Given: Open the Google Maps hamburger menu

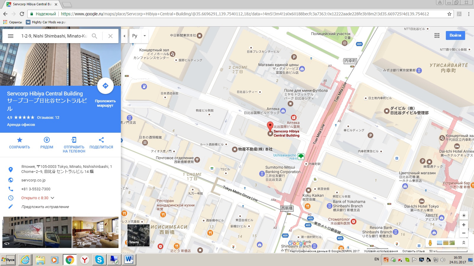Looking at the screenshot, I should 11,36.
